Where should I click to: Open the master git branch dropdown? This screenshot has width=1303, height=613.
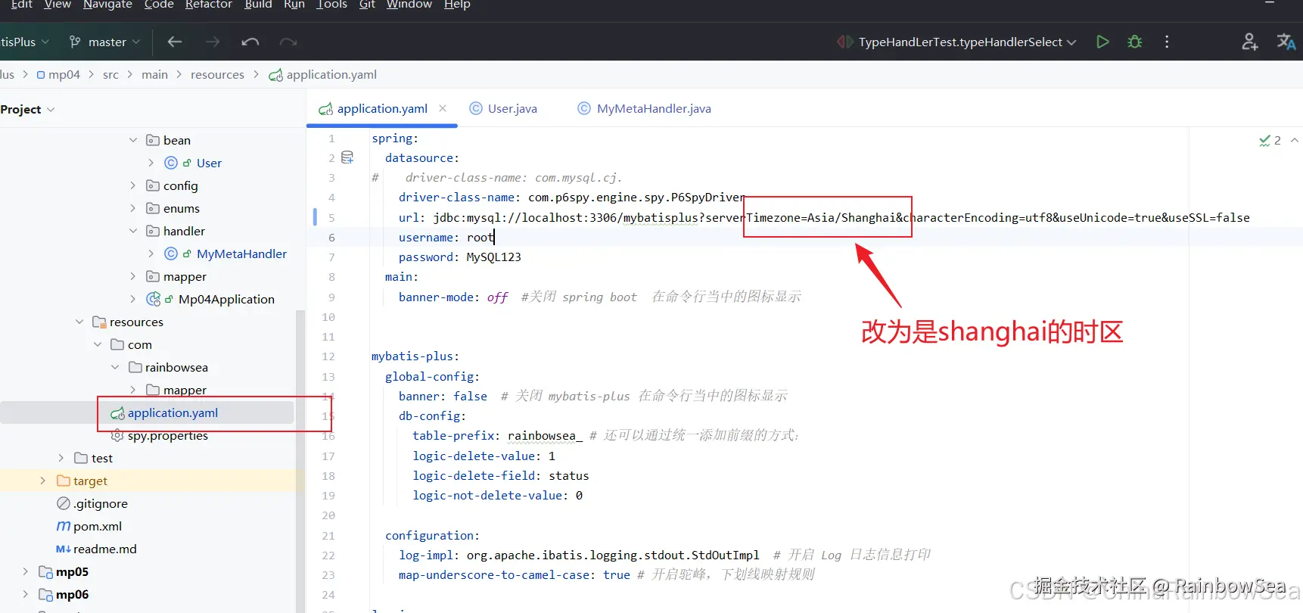(104, 42)
